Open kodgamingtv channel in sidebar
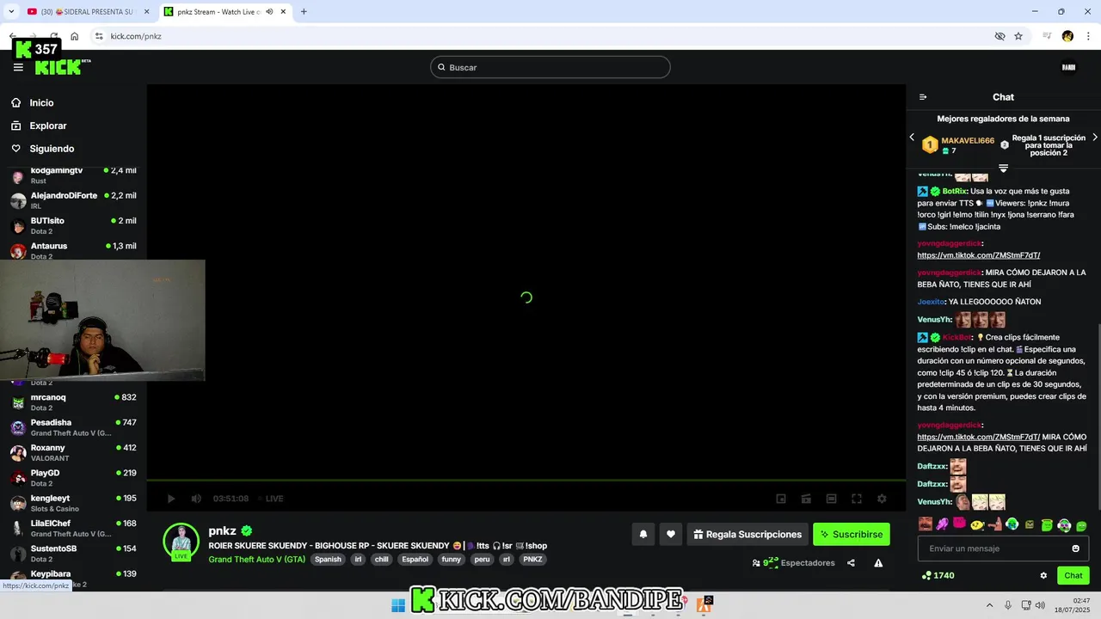Screen dimensions: 1101x619 [x=73, y=175]
